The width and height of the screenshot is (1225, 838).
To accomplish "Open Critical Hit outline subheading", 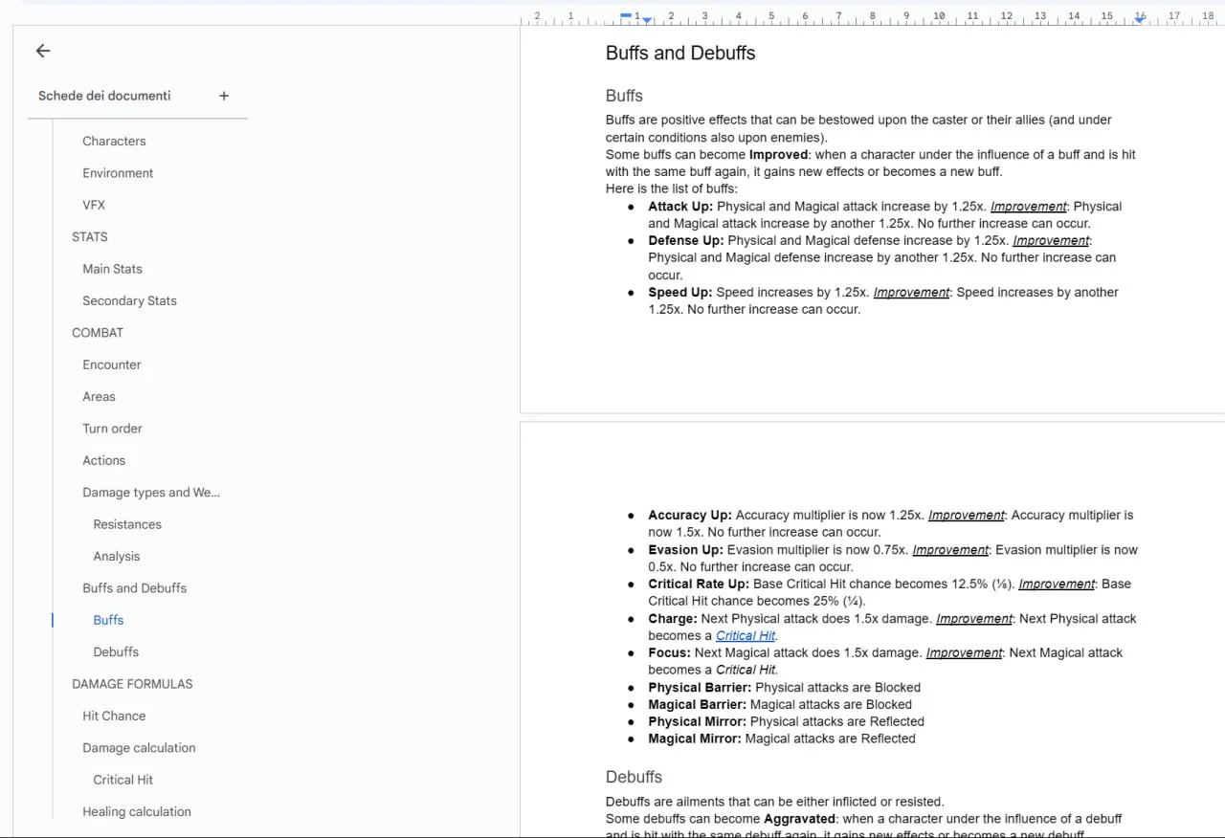I will 123,780.
